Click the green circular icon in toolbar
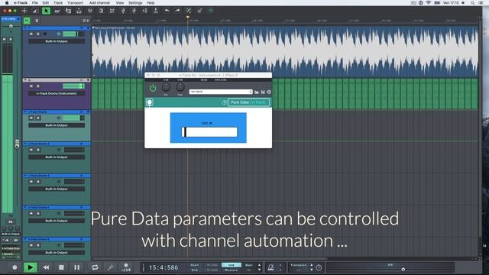The height and width of the screenshot is (275, 489). [x=211, y=11]
